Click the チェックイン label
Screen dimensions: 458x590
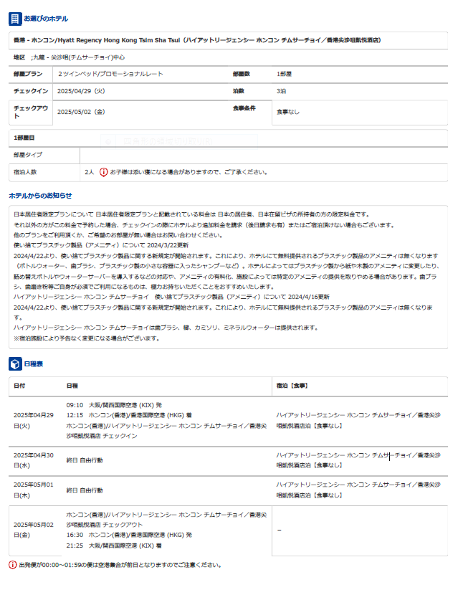click(x=31, y=91)
